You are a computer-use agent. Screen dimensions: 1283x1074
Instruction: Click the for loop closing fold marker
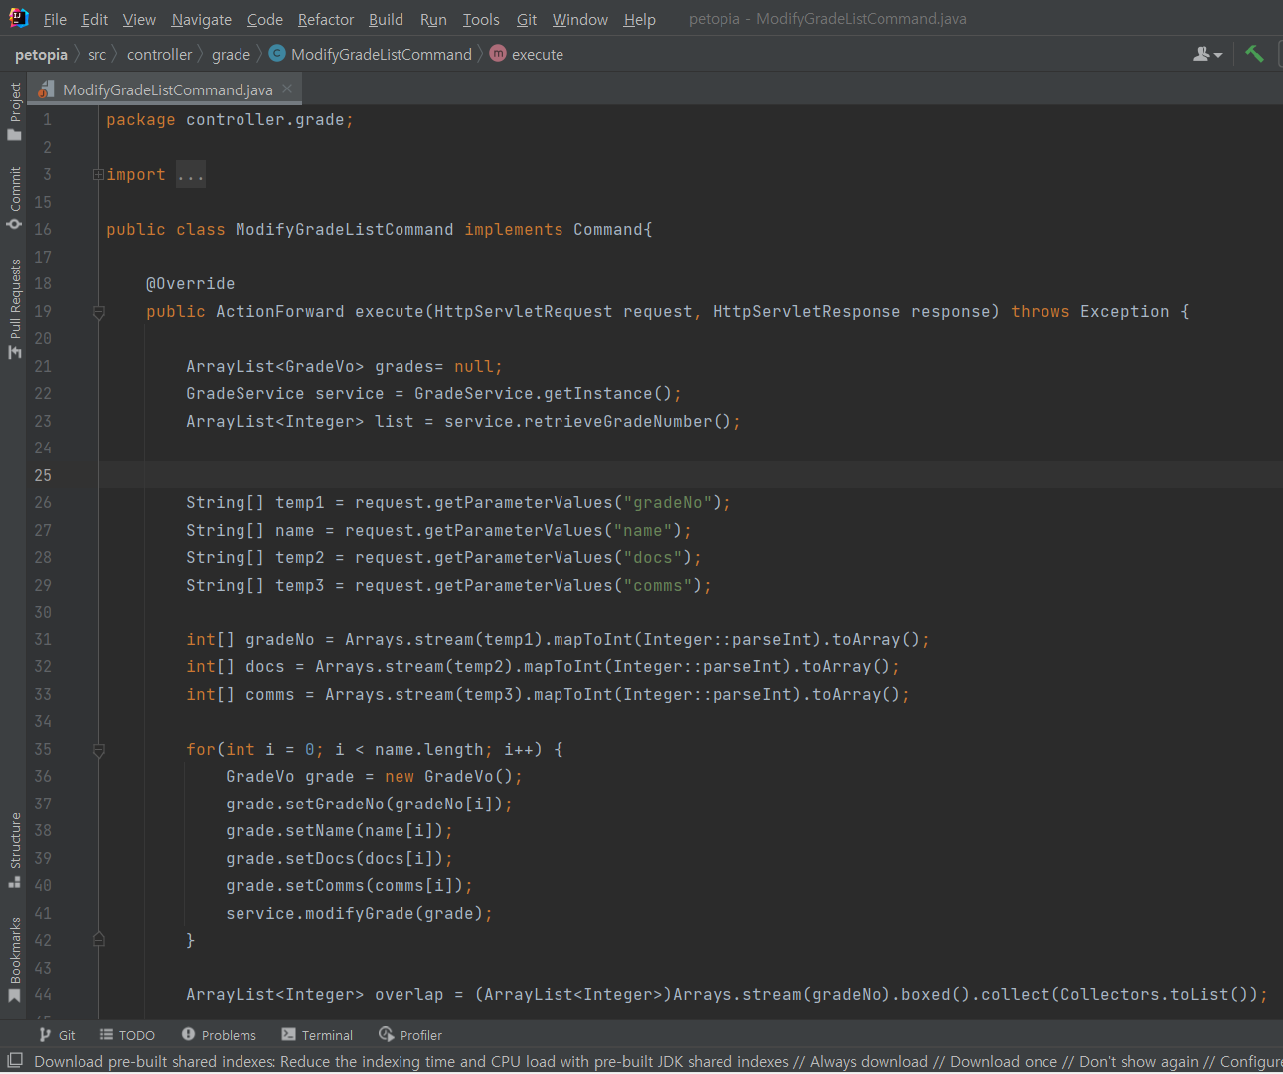(x=98, y=939)
